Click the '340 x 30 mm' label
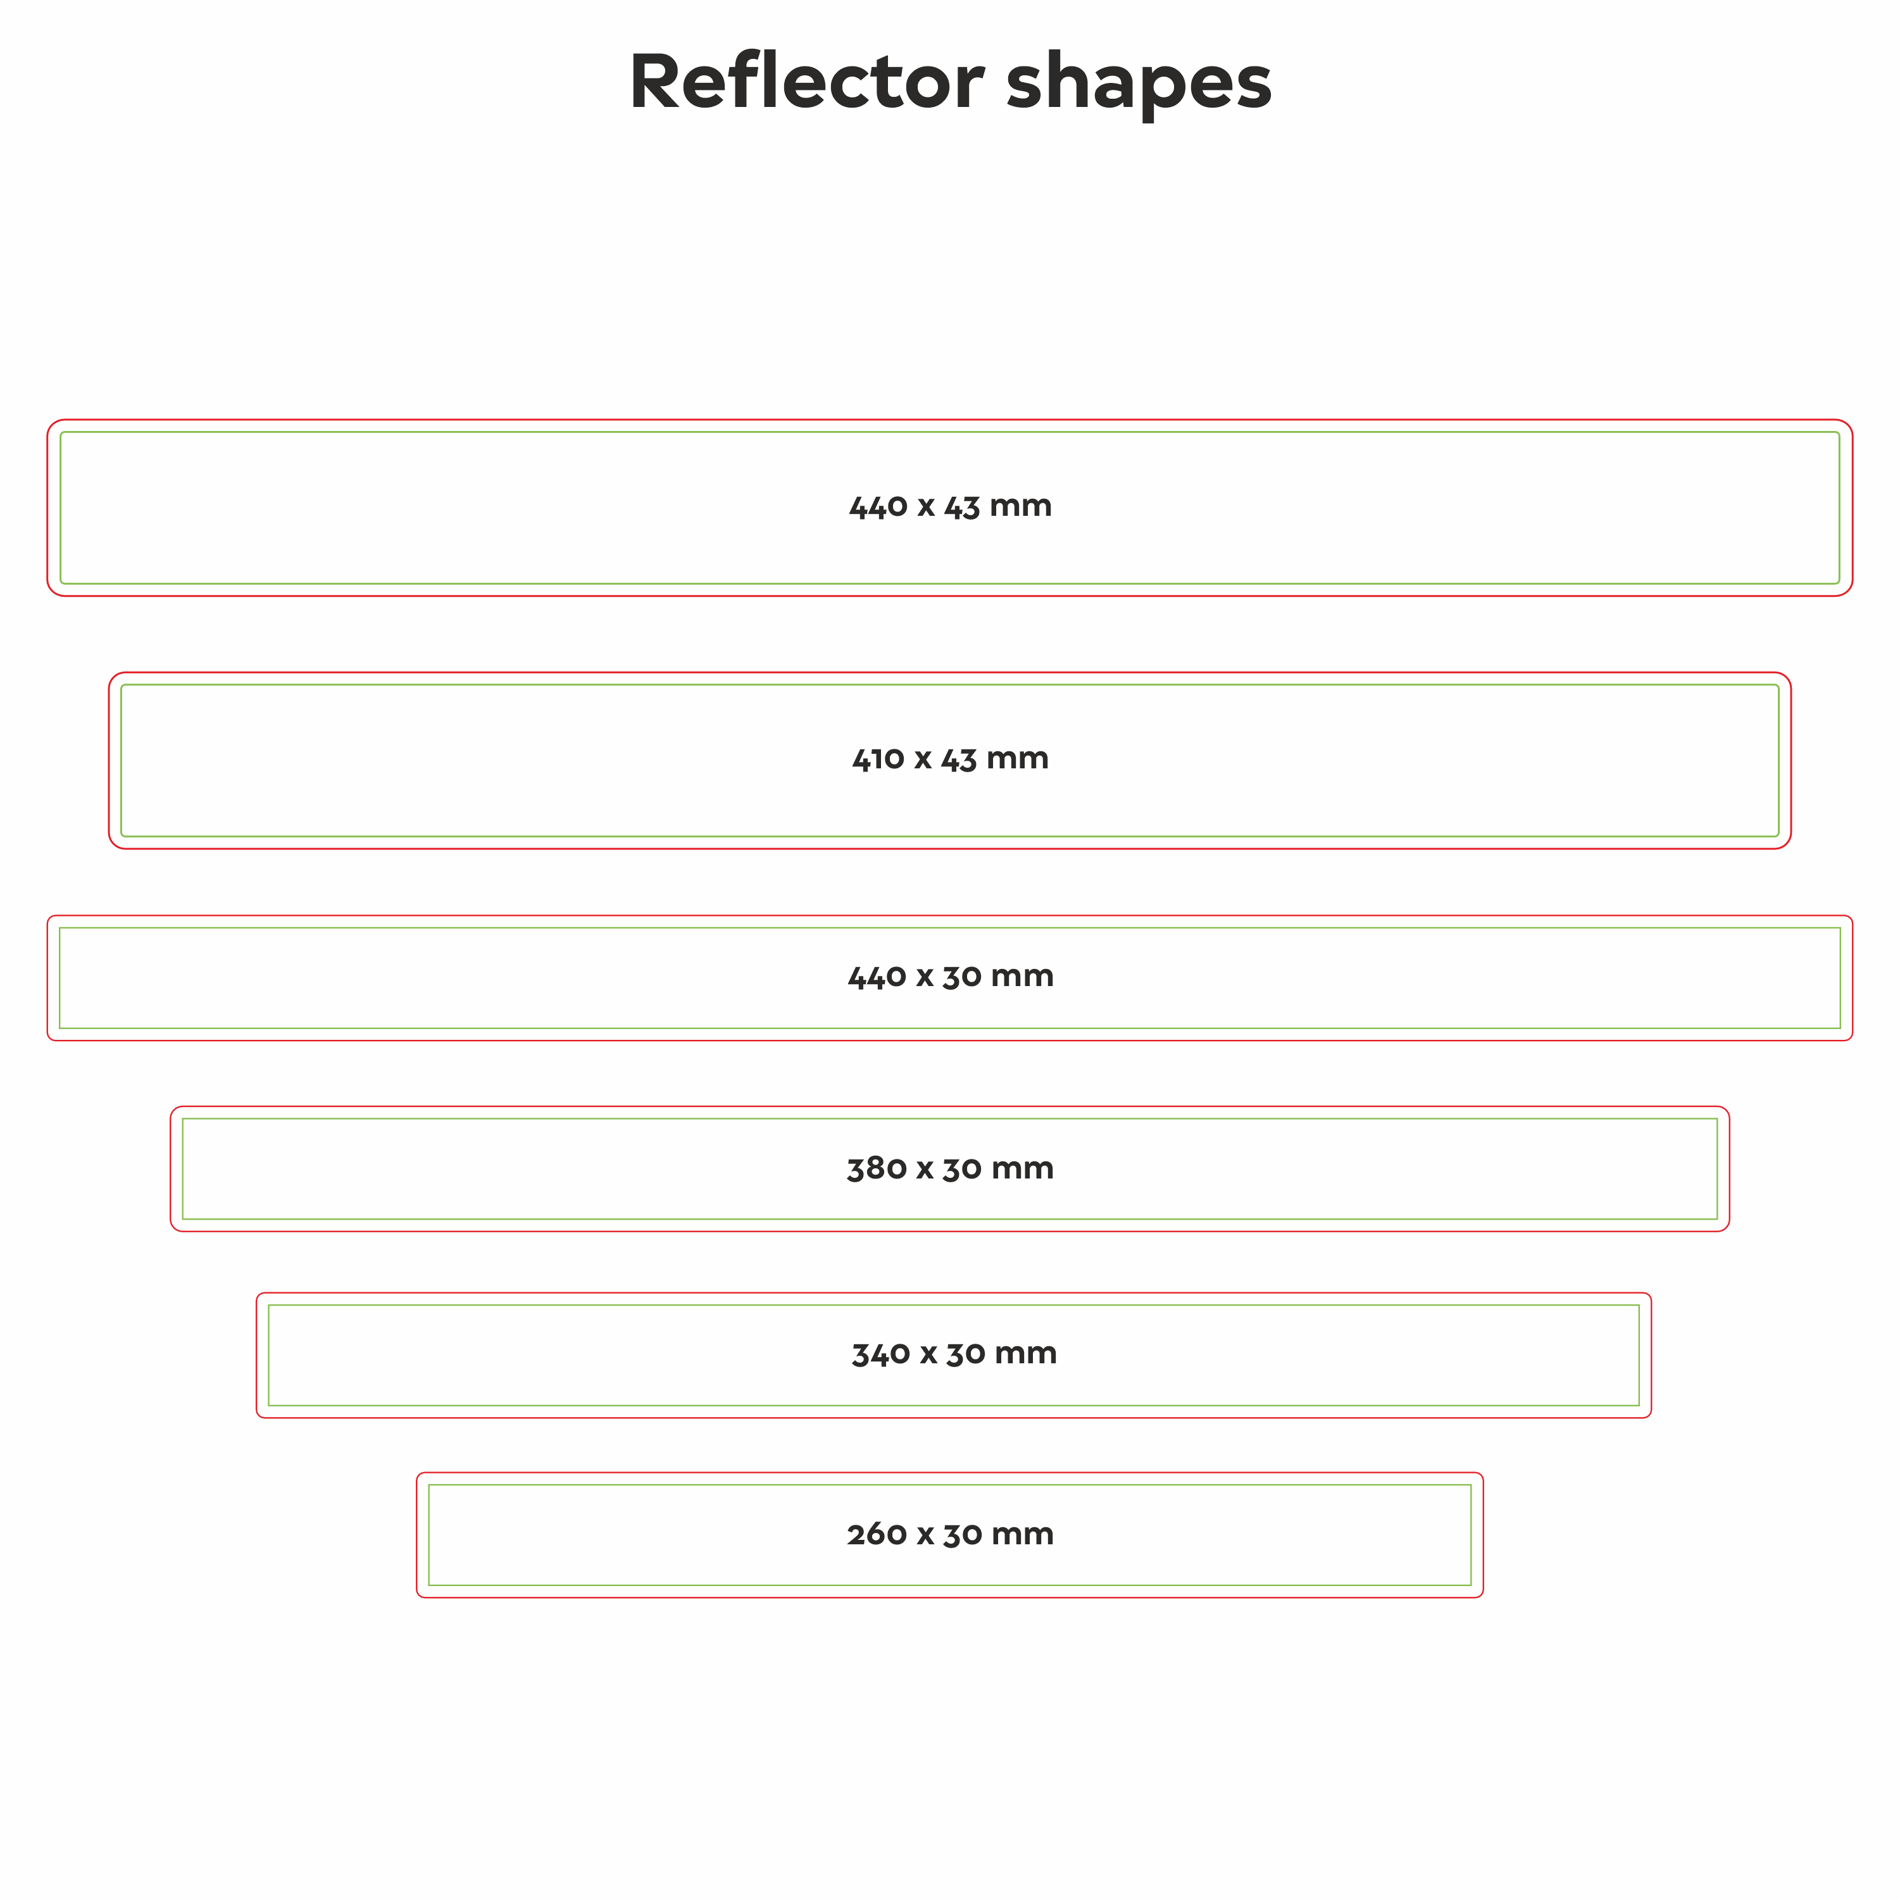The image size is (1900, 1900). click(954, 1354)
